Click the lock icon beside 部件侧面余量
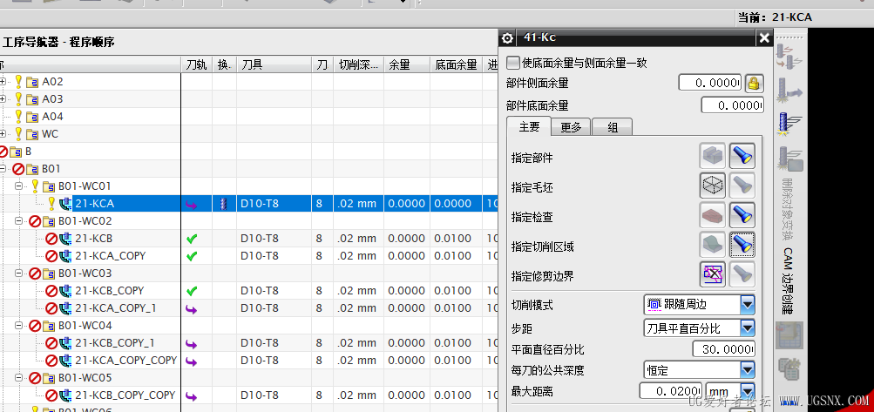 point(754,84)
